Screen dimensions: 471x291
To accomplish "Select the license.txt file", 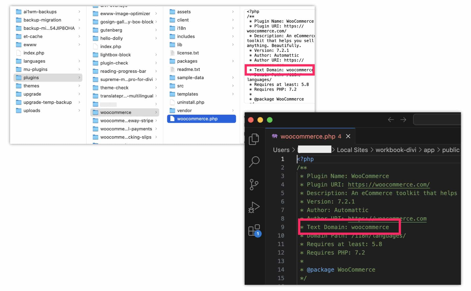I will pyautogui.click(x=201, y=53).
